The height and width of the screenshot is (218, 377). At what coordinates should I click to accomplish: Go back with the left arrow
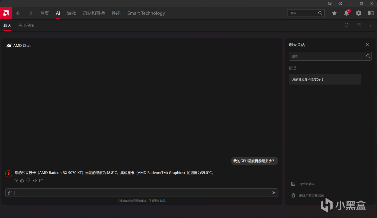click(18, 13)
